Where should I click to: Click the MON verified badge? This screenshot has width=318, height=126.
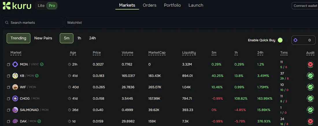click(x=42, y=64)
